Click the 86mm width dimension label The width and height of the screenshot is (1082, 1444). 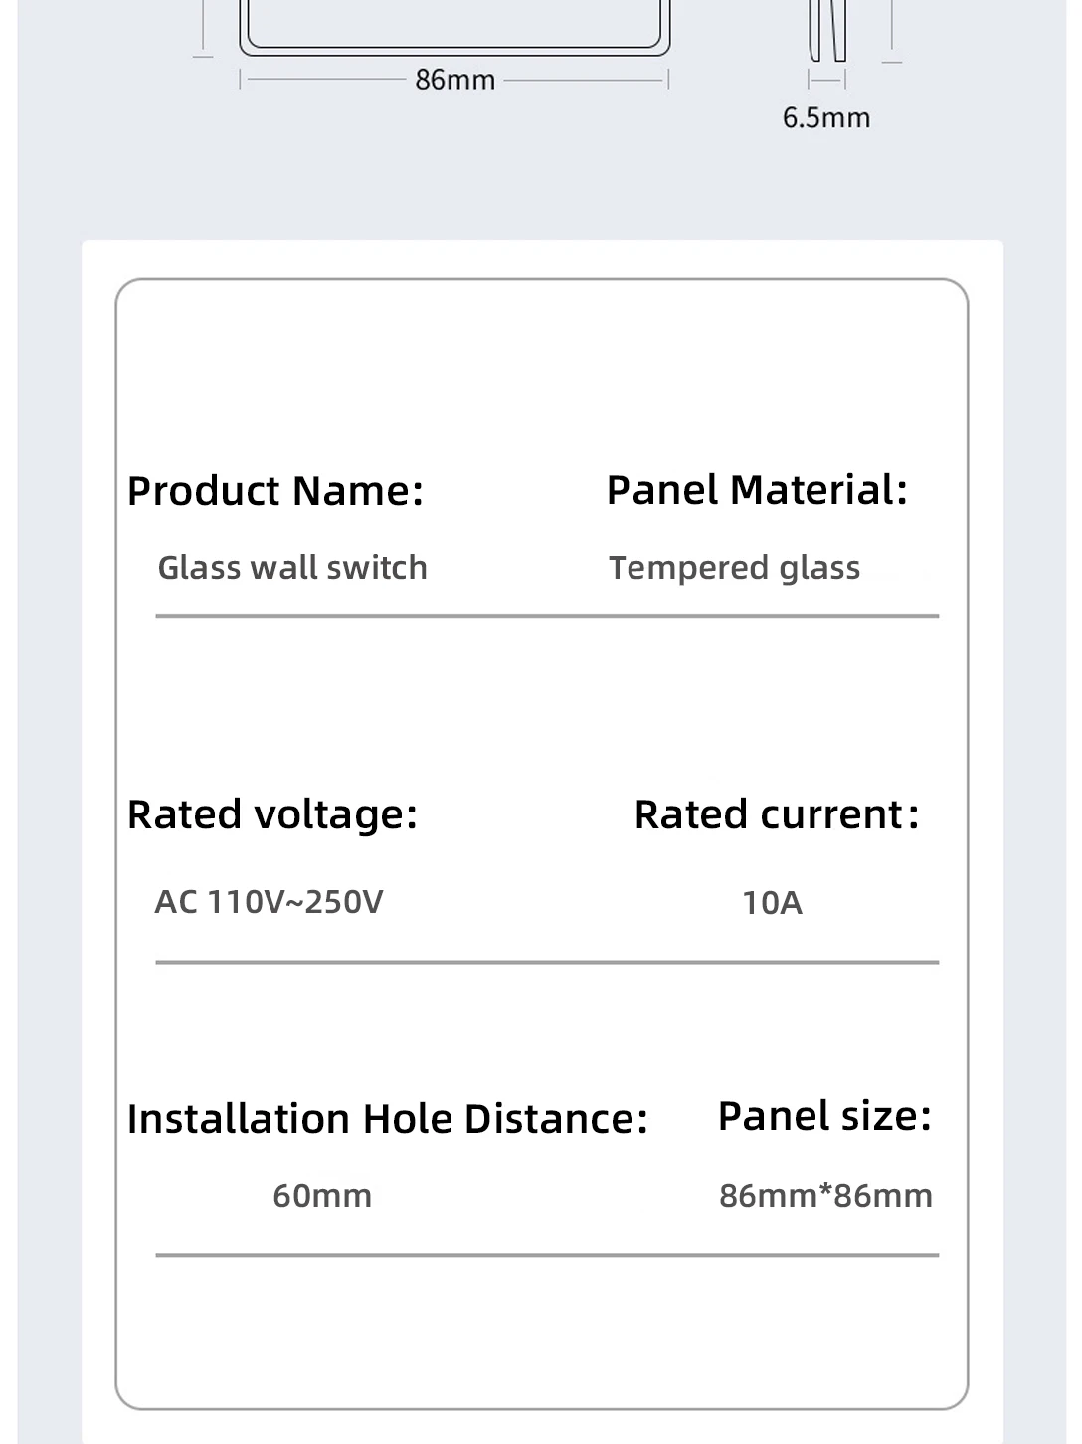(454, 80)
